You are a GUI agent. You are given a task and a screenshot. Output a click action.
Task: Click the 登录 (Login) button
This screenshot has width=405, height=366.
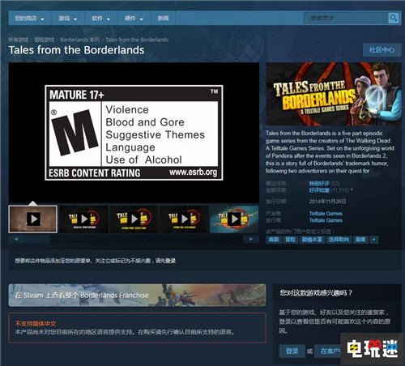click(x=292, y=351)
